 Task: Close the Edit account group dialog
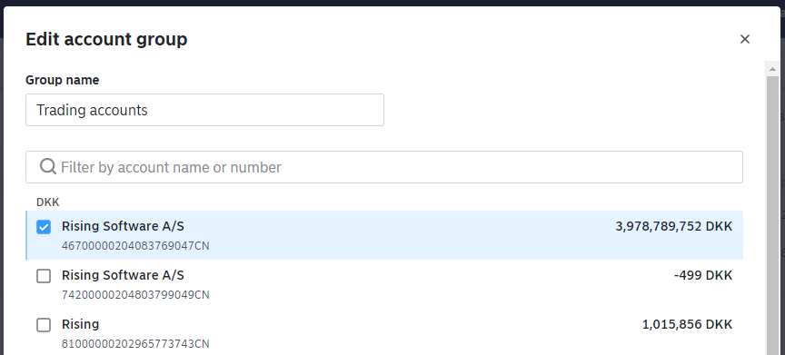tap(744, 39)
